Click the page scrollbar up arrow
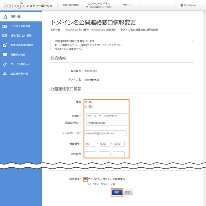 pyautogui.click(x=204, y=12)
